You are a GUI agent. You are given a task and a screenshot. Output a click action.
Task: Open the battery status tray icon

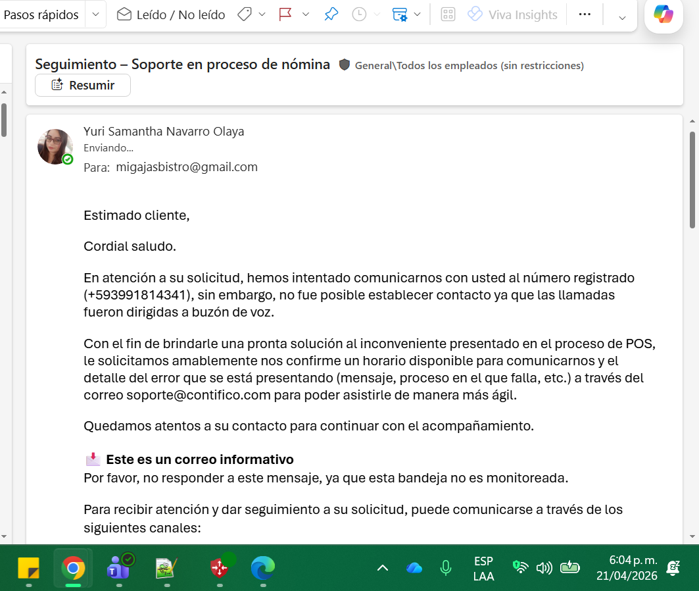click(569, 567)
